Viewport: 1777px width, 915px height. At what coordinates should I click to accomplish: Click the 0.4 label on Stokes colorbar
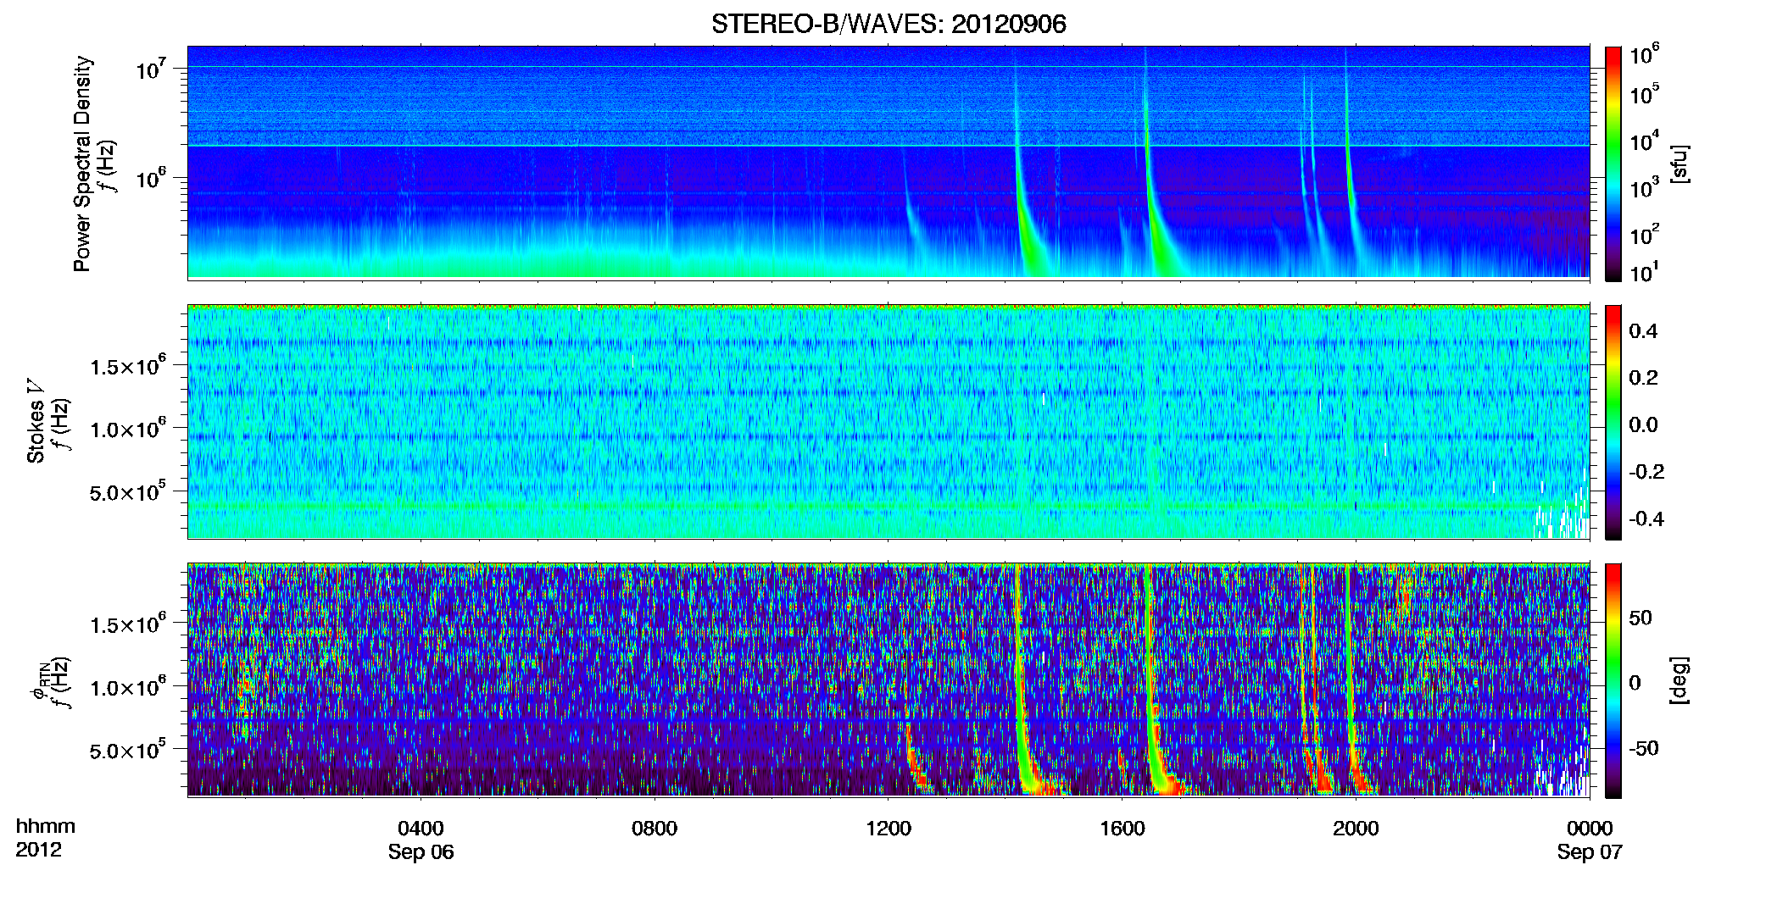point(1643,331)
